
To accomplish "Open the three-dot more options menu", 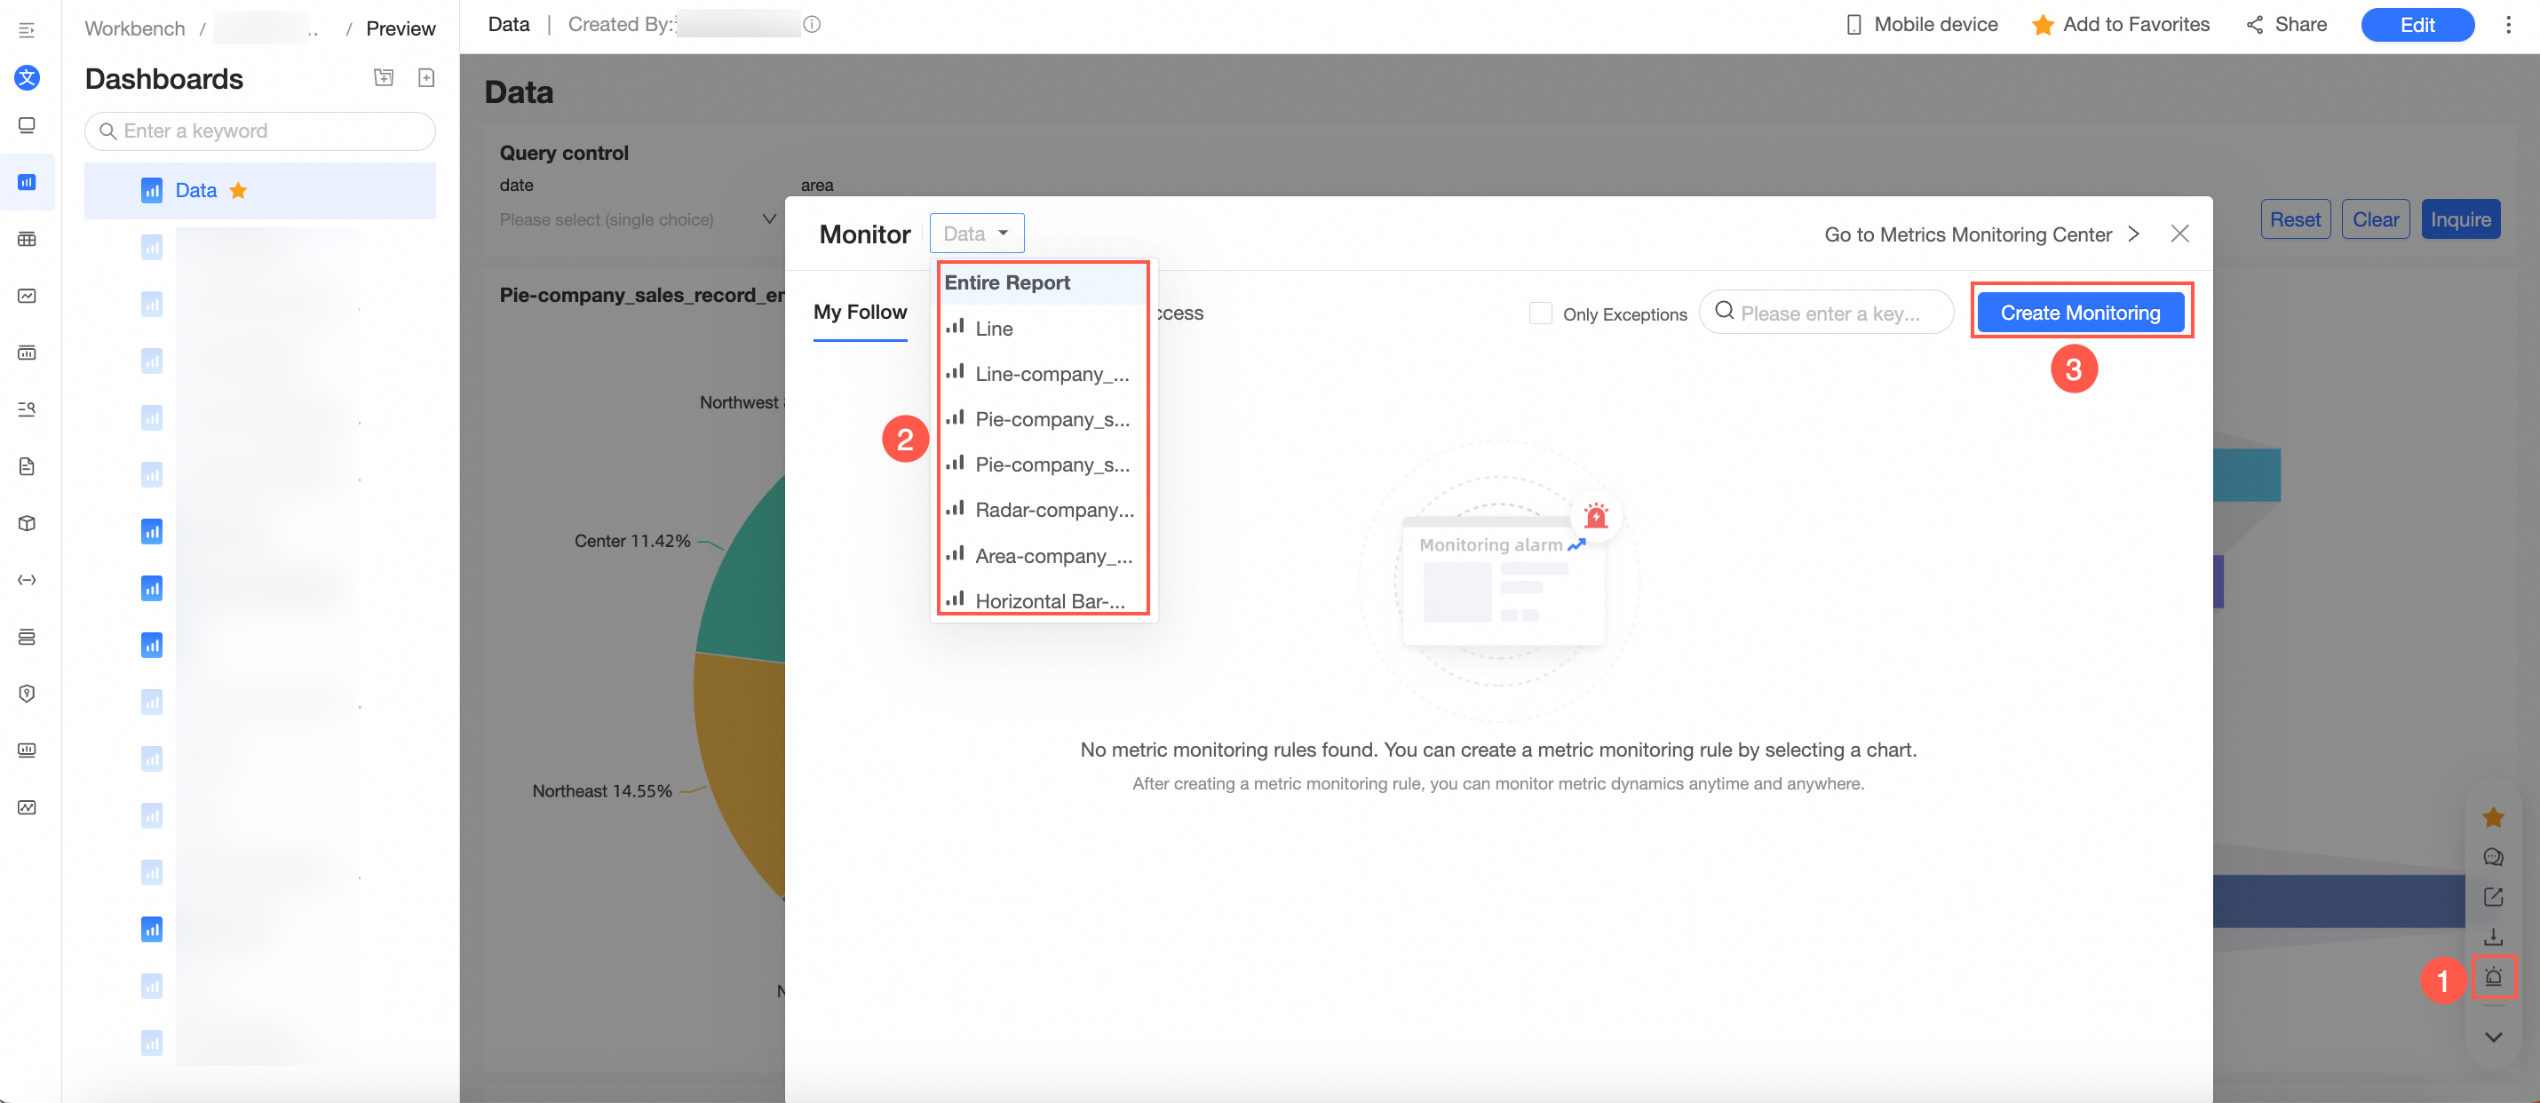I will [2507, 25].
